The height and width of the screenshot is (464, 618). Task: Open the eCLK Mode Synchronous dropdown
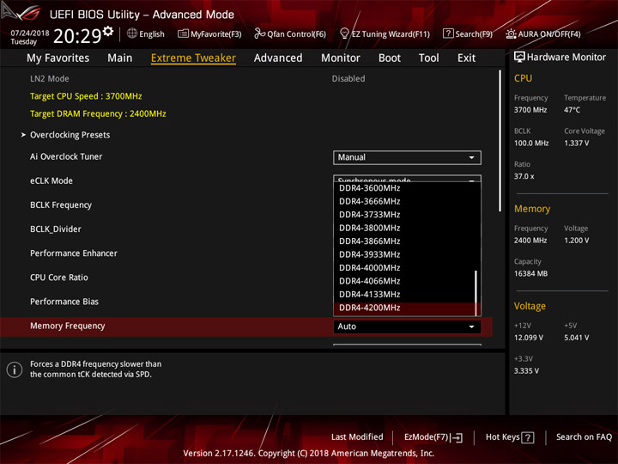point(407,179)
